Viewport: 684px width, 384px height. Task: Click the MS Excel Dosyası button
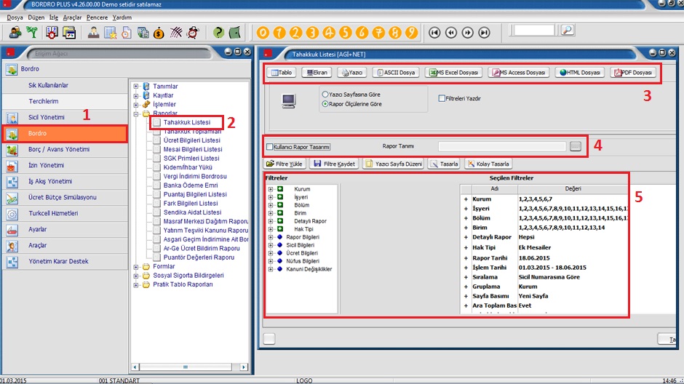coord(453,72)
